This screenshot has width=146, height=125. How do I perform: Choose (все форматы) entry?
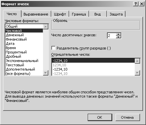point(24,74)
